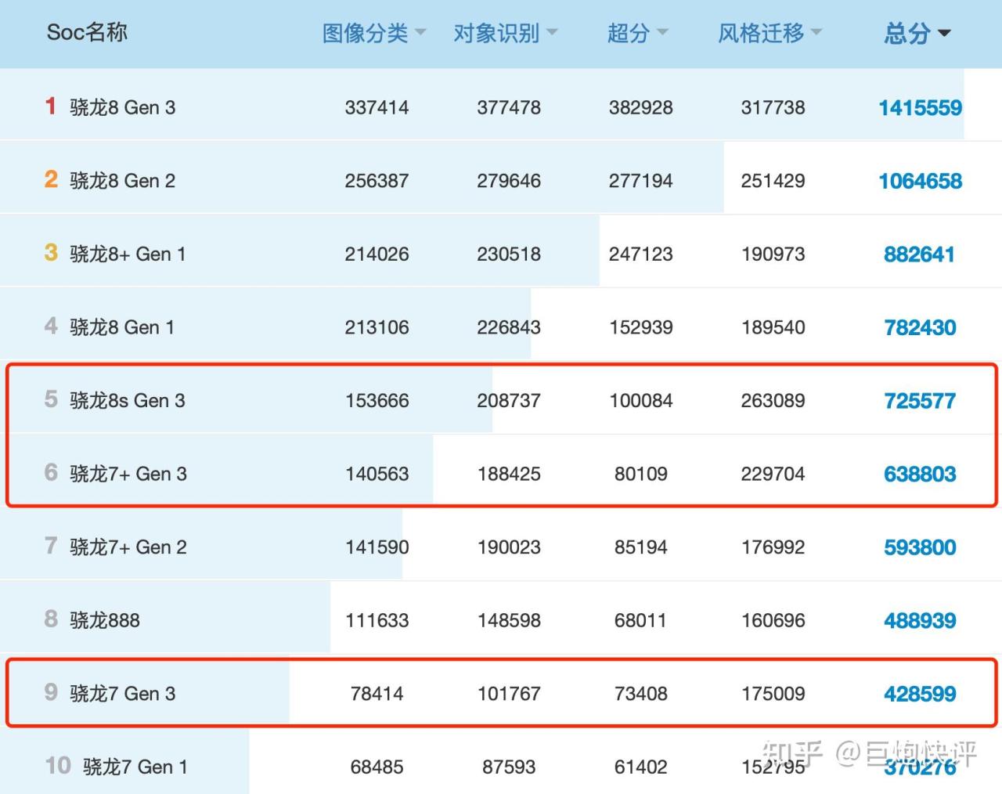Select the 骁龙8+ Gen 1 chip name
The image size is (1002, 794).
point(128,254)
